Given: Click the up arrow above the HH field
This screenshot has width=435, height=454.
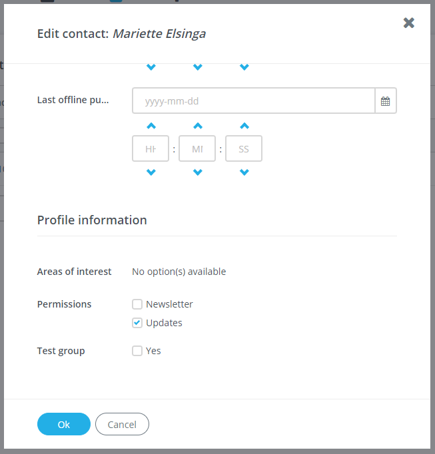Looking at the screenshot, I should click(151, 126).
